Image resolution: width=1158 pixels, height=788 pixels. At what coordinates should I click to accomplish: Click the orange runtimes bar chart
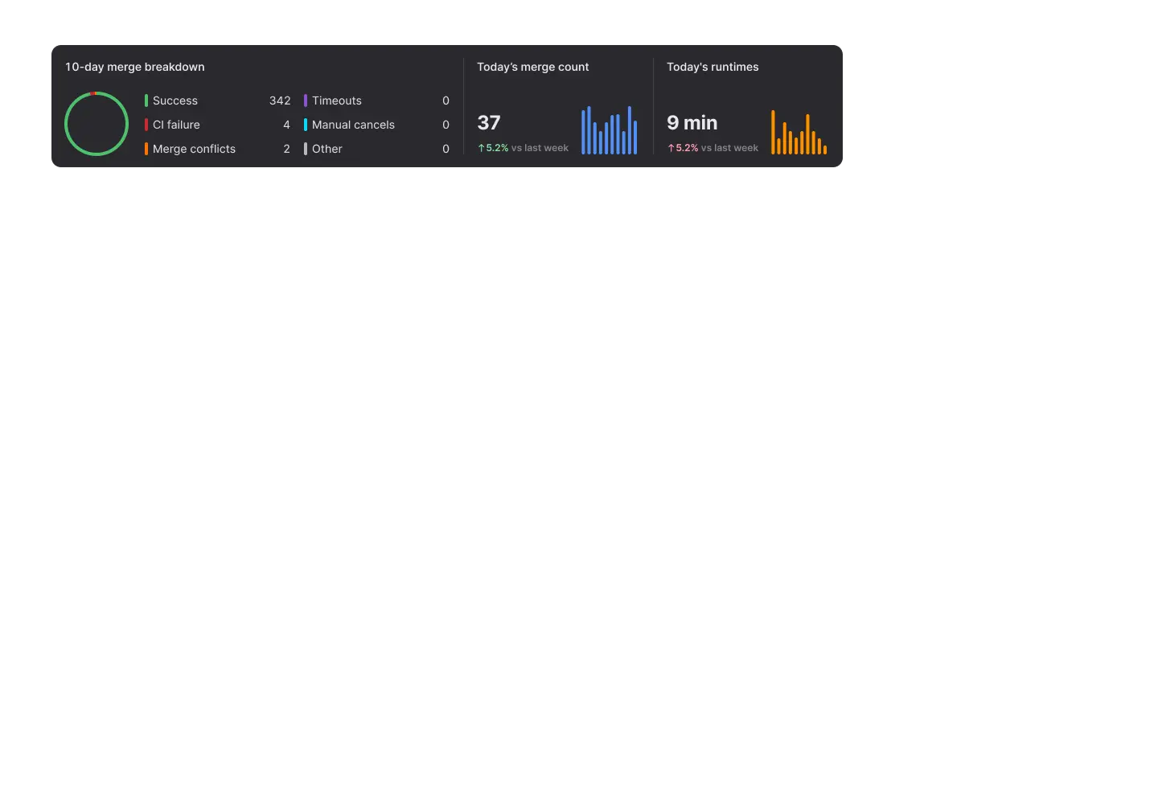click(799, 133)
